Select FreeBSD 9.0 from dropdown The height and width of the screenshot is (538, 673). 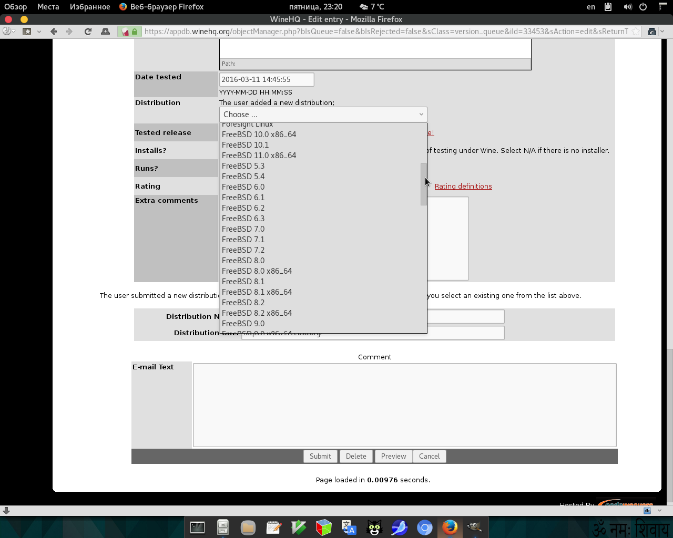(x=320, y=324)
